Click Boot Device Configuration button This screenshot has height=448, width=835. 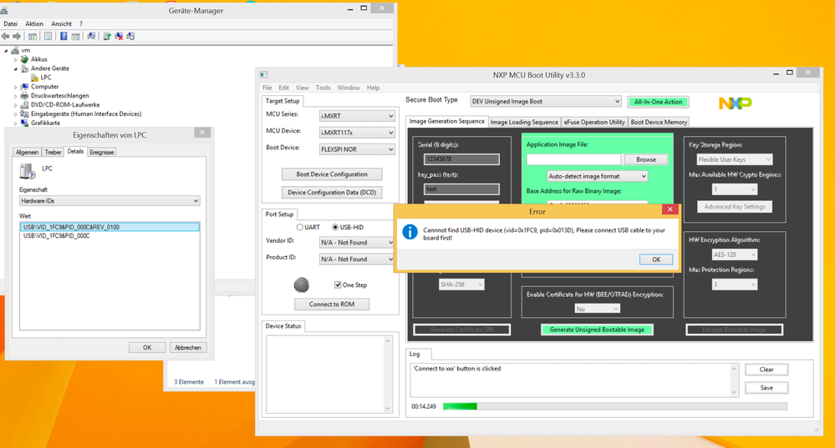pyautogui.click(x=332, y=174)
